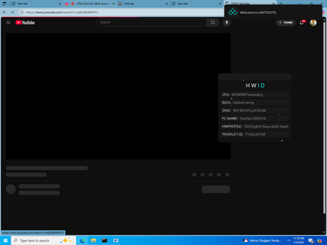Go to YouTube home via logo
Viewport: 327px width, 245px height.
[25, 22]
